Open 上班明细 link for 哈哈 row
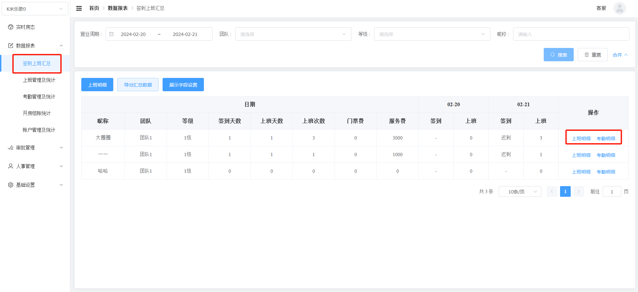Viewport: 638px width, 292px height. (x=581, y=172)
